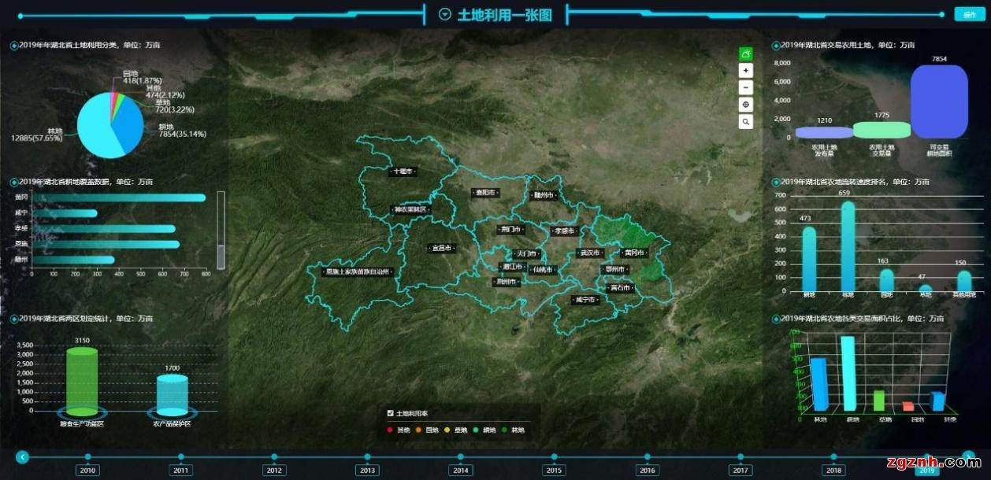Click the 十堰市 label on the map
The height and width of the screenshot is (480, 991).
(402, 171)
